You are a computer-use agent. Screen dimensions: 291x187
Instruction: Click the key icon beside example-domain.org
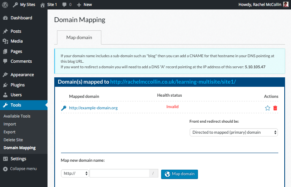coord(64,108)
